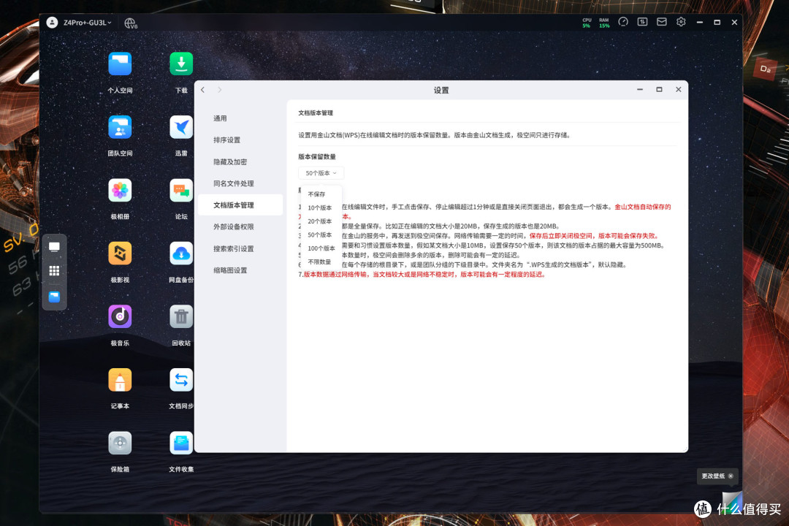Screen dimensions: 789x526
Task: Choose 20个版本 in the dropdown list
Action: [321, 221]
